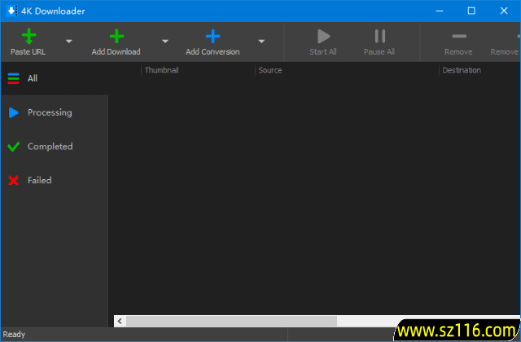This screenshot has height=342, width=521.
Task: Click the Paste URL green arrow icon
Action: pos(28,36)
